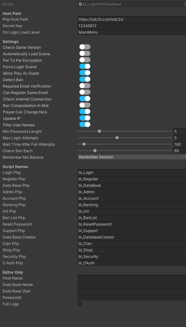
Task: Click the empty Host Name field
Action: pos(132,278)
